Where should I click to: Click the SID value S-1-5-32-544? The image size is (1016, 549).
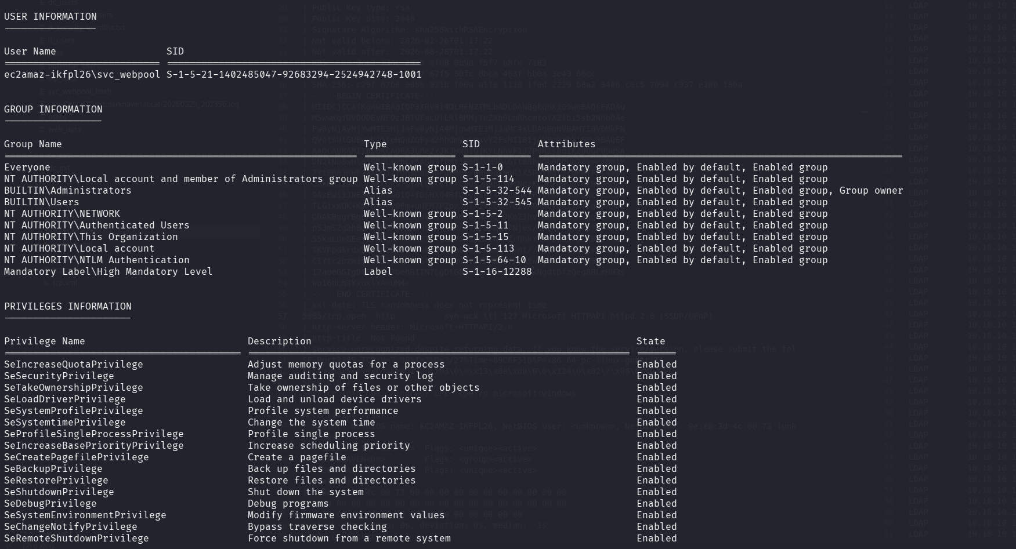(x=497, y=190)
